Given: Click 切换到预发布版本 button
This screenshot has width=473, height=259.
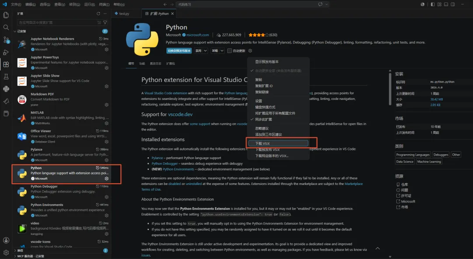Looking at the screenshot, I should (x=179, y=51).
